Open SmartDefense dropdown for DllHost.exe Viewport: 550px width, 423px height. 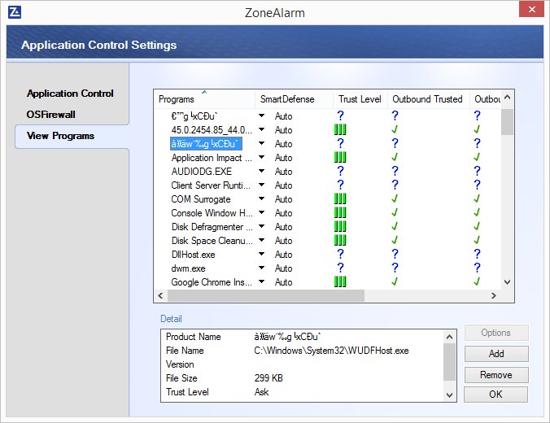[x=261, y=254]
